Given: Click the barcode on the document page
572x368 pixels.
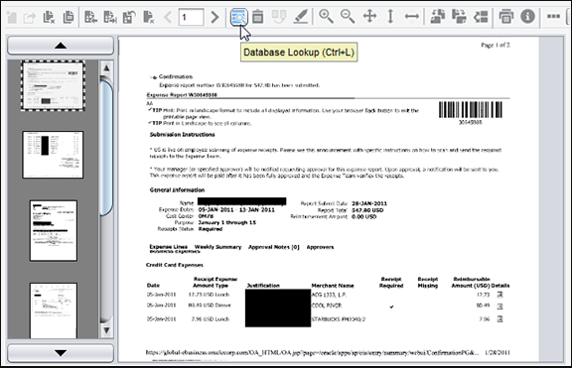Looking at the screenshot, I should pos(471,110).
